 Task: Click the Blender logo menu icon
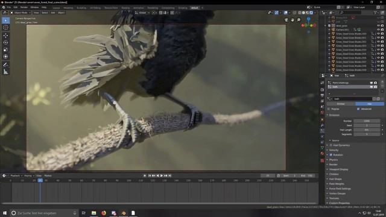pos(4,8)
